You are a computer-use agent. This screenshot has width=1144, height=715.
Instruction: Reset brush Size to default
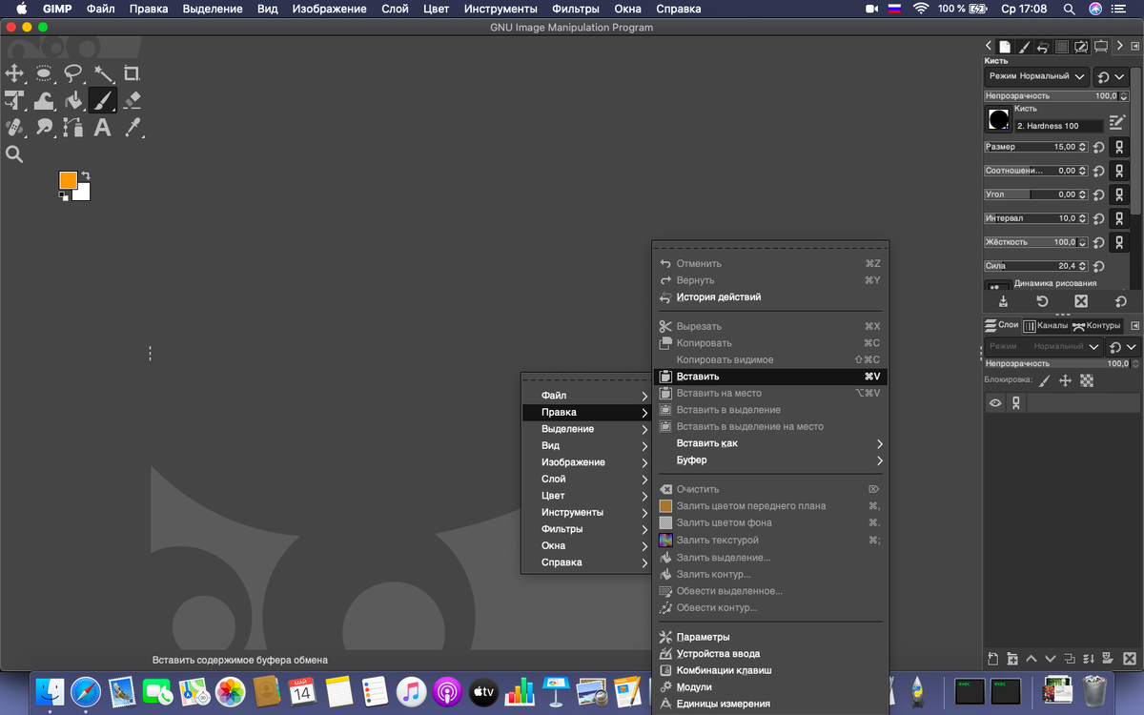[1098, 148]
